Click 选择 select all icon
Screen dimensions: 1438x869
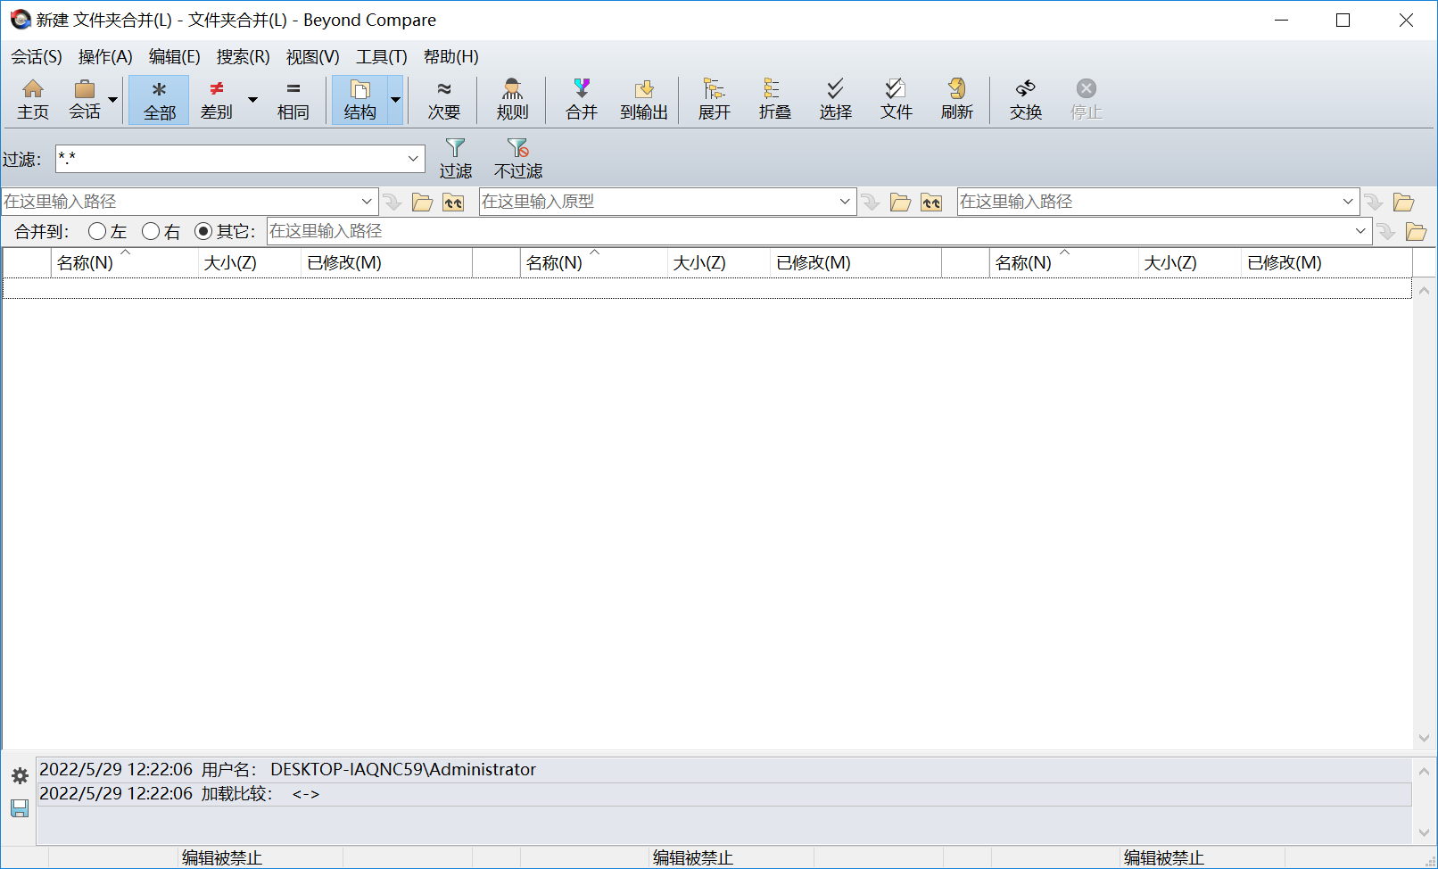point(835,99)
